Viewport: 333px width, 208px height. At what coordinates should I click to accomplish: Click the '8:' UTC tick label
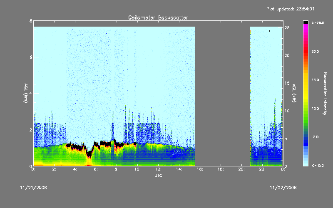(x=117, y=169)
